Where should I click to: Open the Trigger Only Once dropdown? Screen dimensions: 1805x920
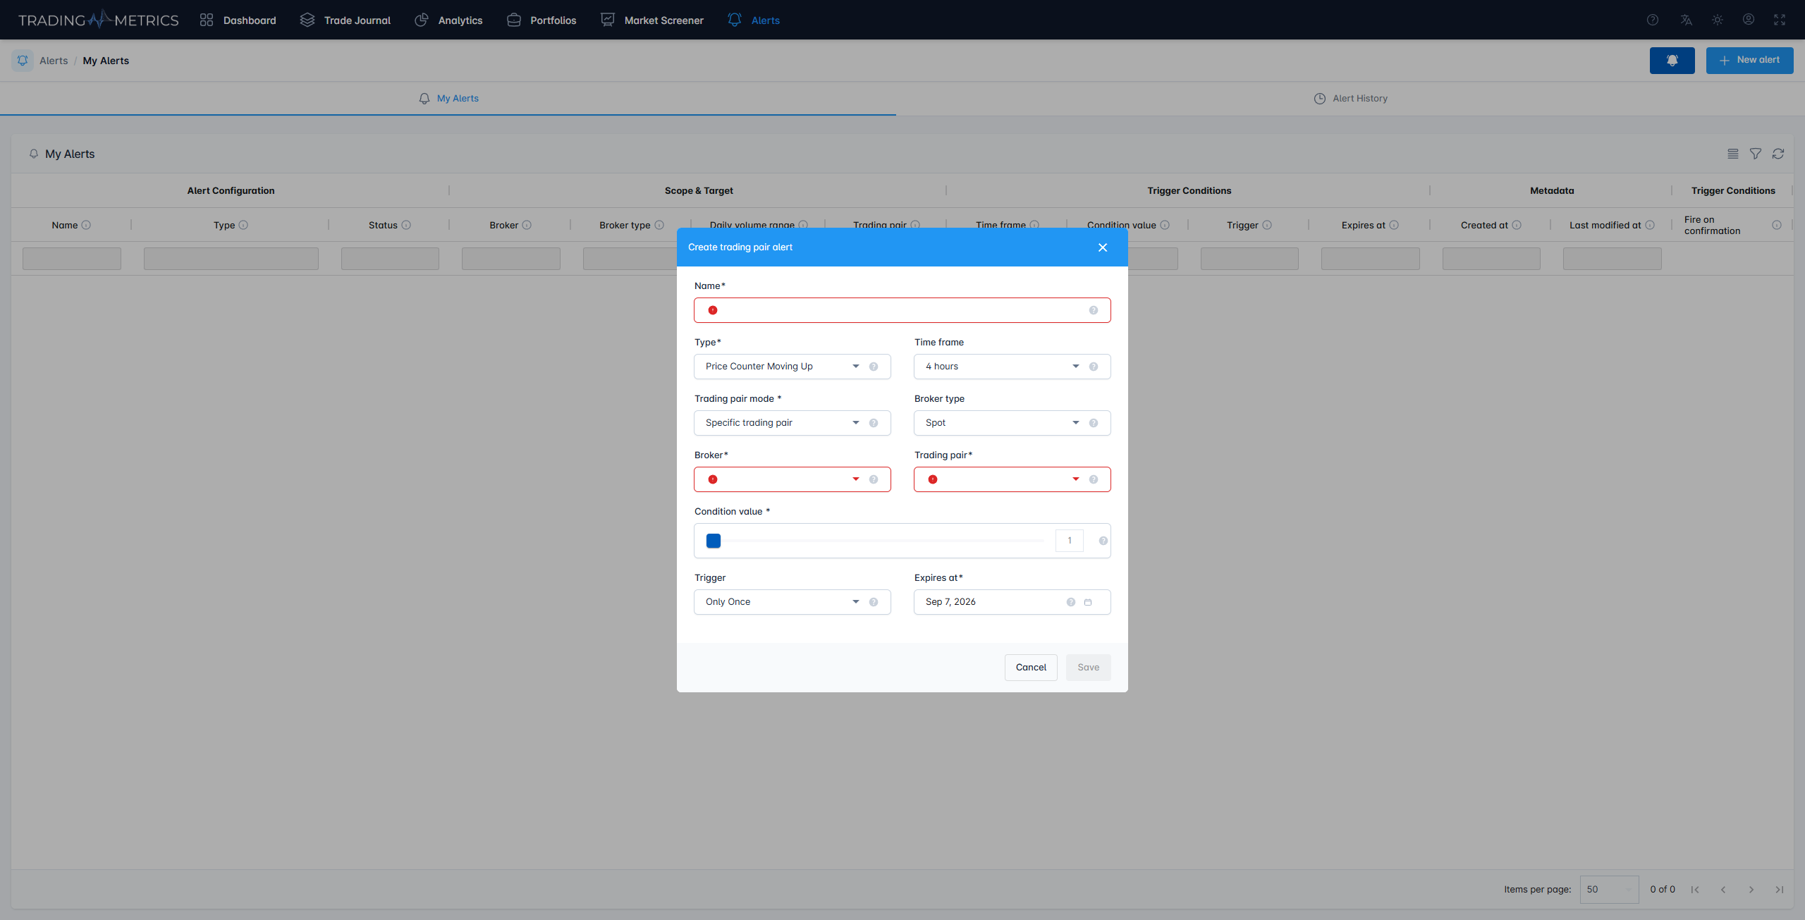(x=783, y=602)
